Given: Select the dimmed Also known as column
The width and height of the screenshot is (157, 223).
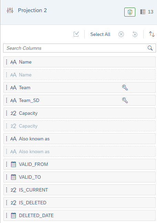Looking at the screenshot, I should [x=80, y=151].
